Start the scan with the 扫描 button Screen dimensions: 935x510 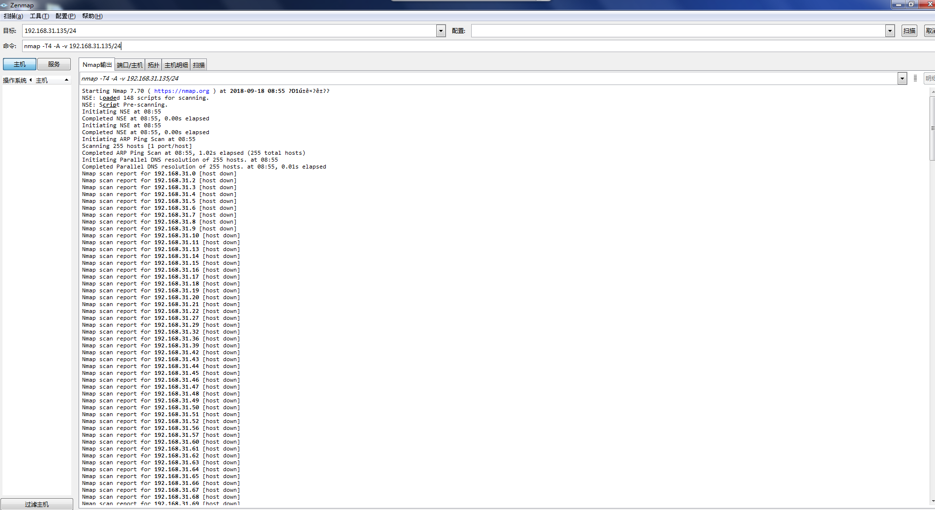pyautogui.click(x=909, y=31)
